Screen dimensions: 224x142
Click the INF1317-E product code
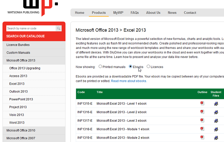pos(85,121)
